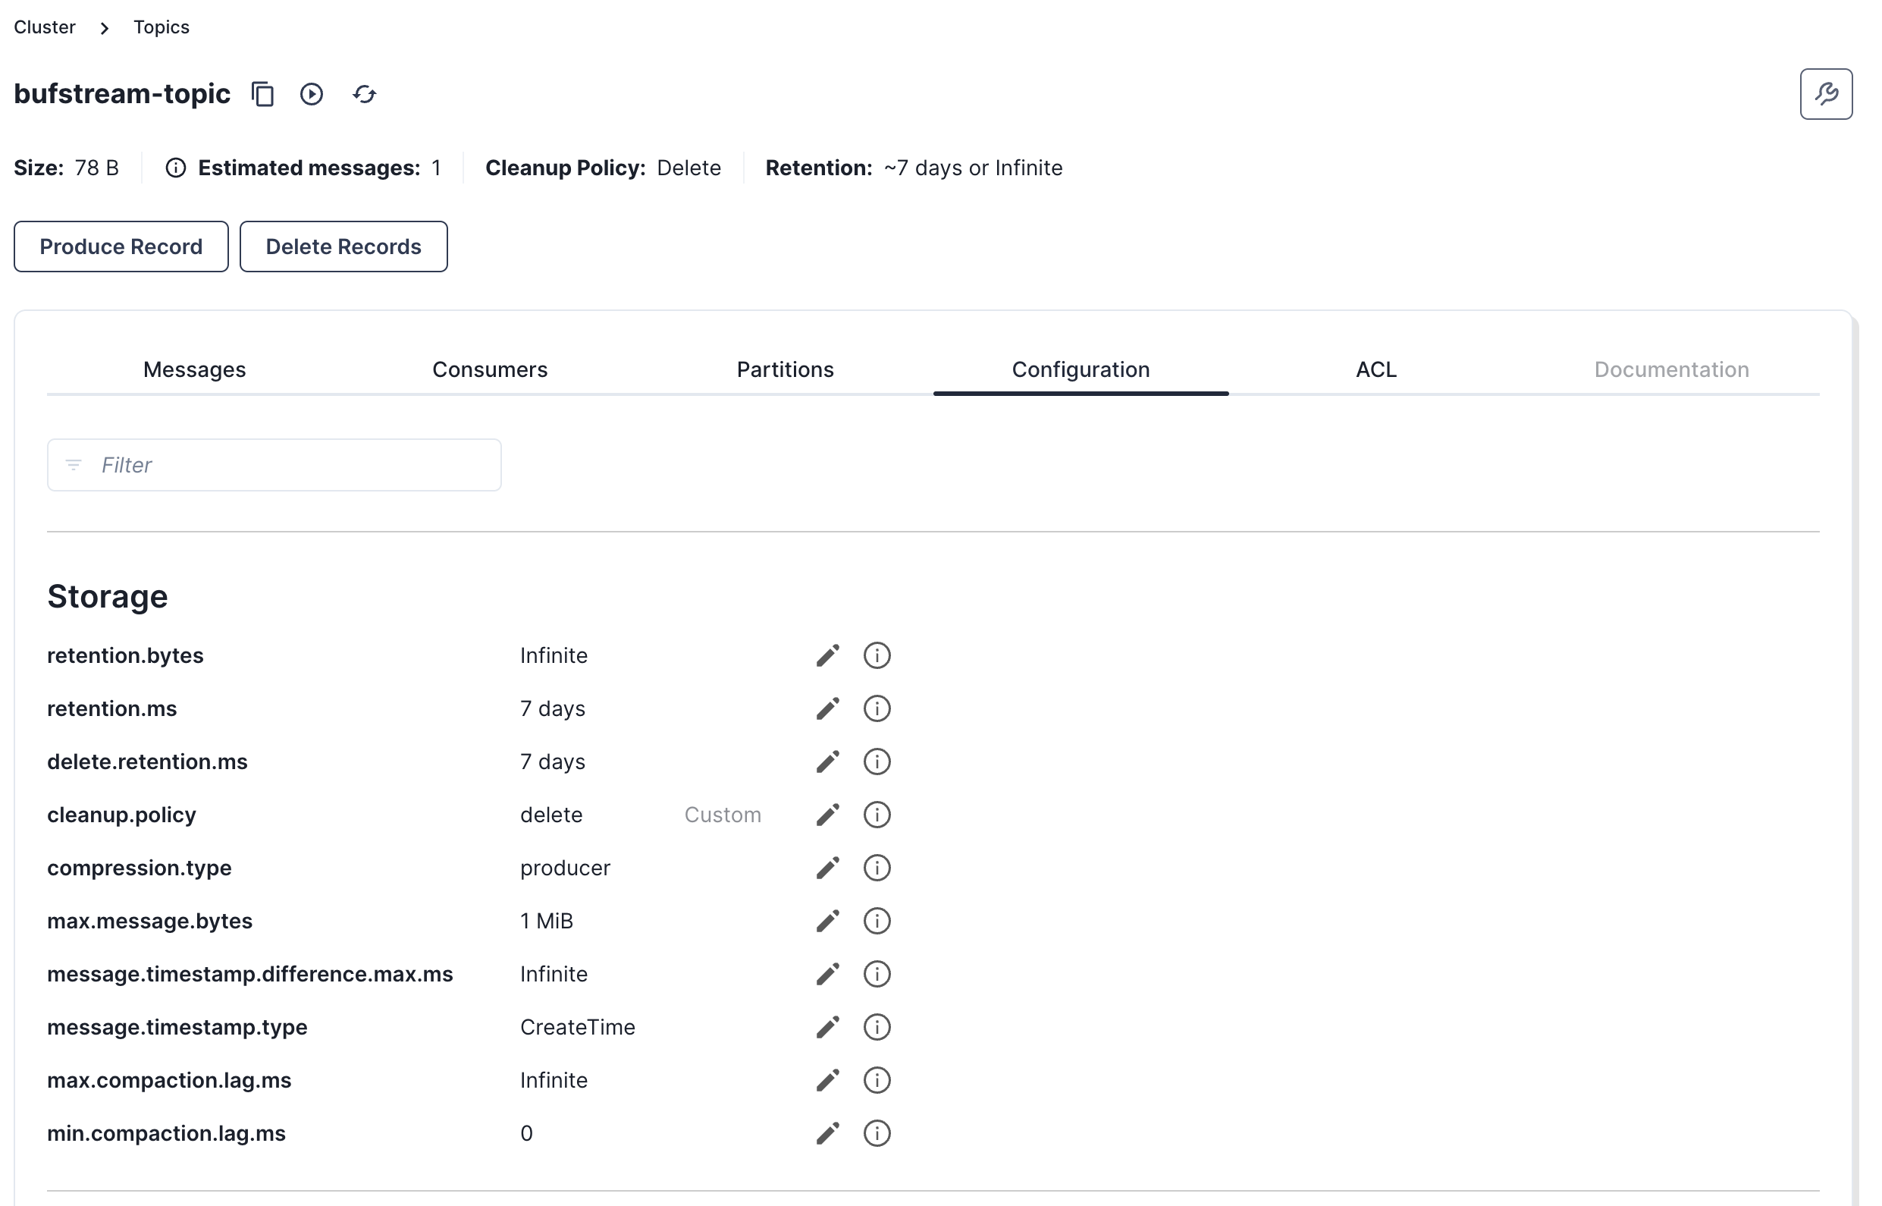This screenshot has width=1882, height=1206.
Task: Edit min.compaction.lag.ms setting
Action: [x=827, y=1133]
